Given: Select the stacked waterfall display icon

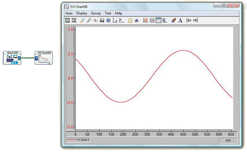Looking at the screenshot, I should [145, 20].
